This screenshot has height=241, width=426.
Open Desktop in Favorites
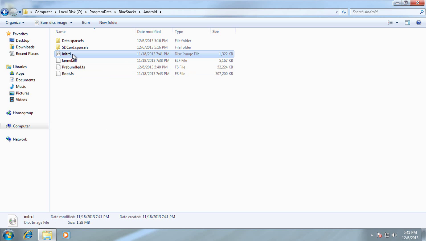[x=22, y=41]
